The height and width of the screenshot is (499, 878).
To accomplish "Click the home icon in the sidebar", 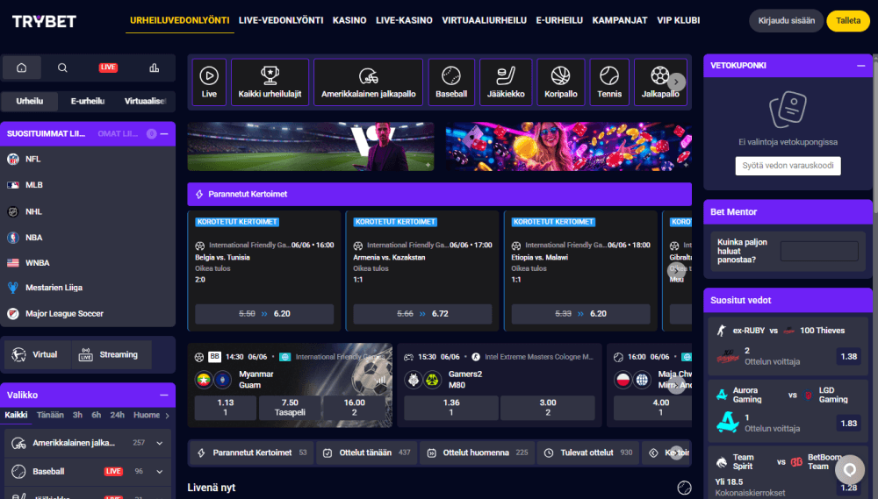I will (22, 68).
